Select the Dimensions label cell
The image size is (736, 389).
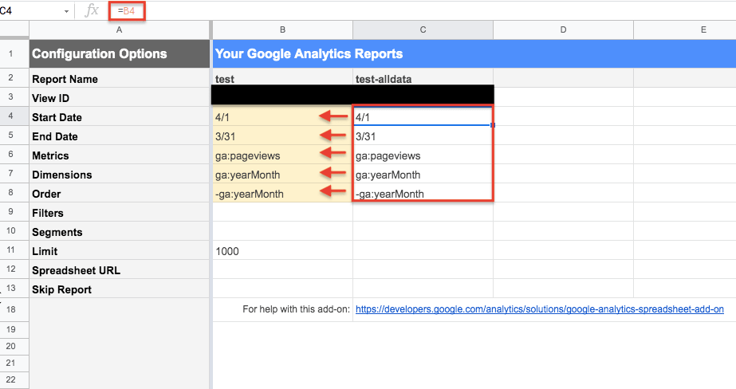pyautogui.click(x=120, y=174)
